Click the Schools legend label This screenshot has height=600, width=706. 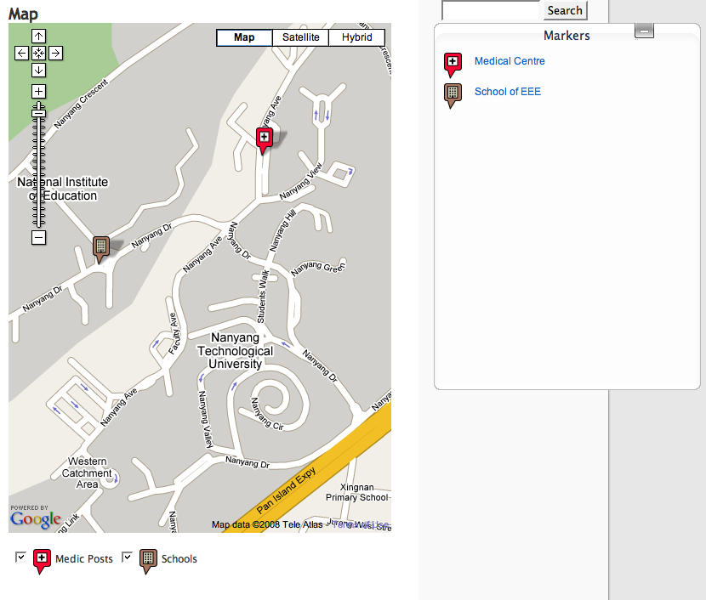(x=179, y=558)
